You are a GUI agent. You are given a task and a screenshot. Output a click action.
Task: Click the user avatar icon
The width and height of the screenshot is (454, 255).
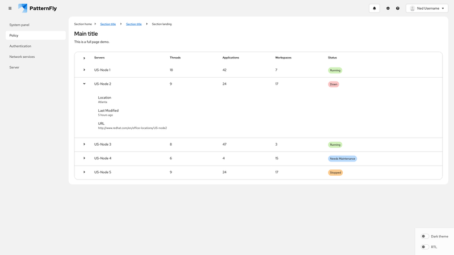tap(413, 8)
